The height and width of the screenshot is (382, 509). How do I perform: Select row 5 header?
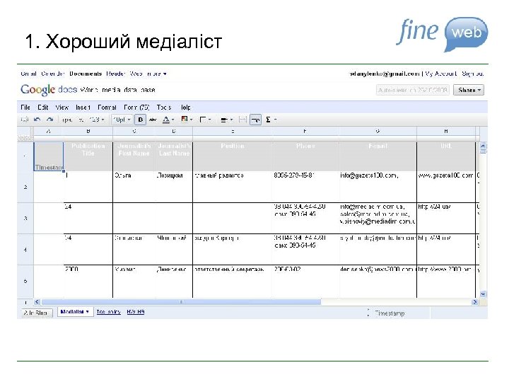[25, 281]
